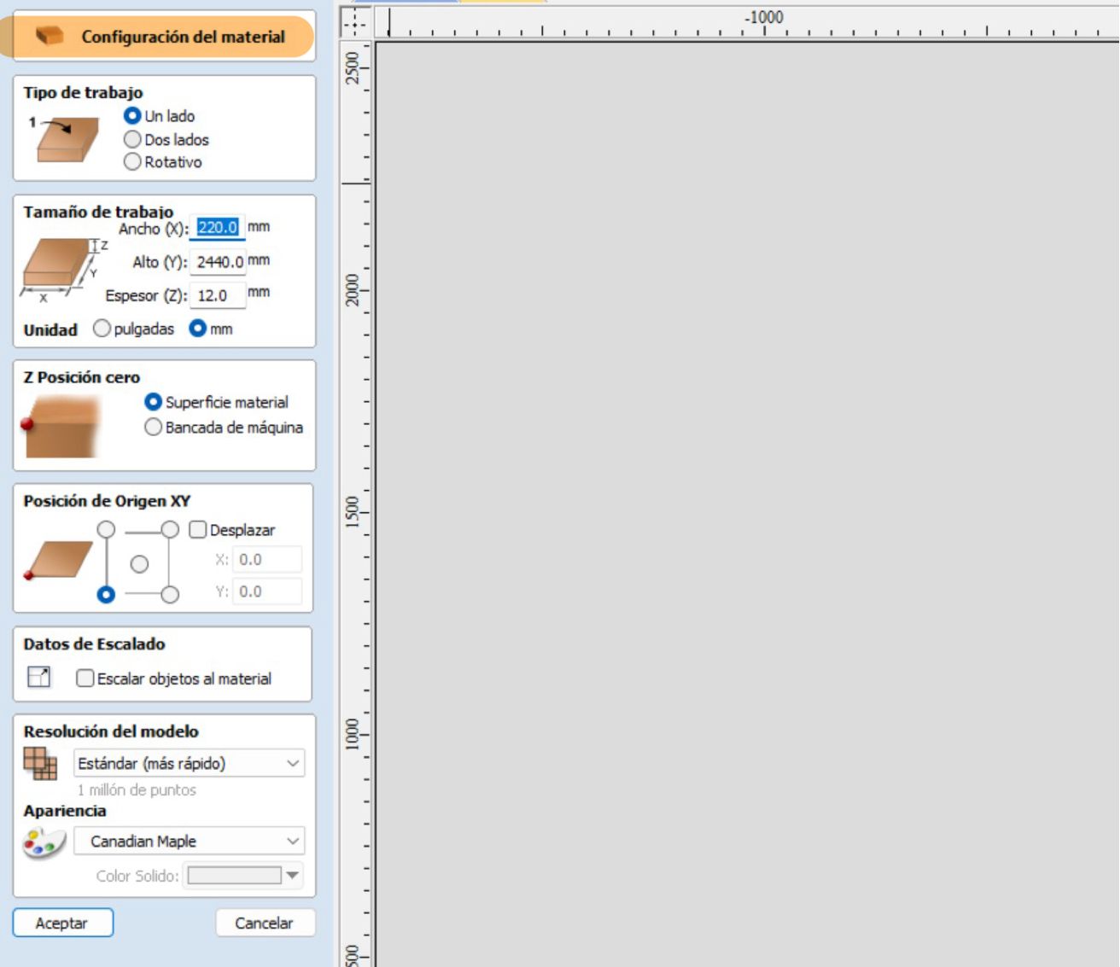Click the XY origin position preview image
Viewport: 1120px width, 967px height.
[58, 561]
